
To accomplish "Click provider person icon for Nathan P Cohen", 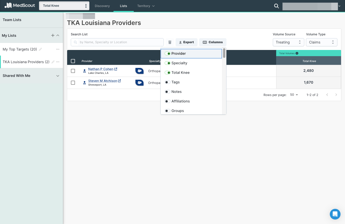I will tap(85, 71).
